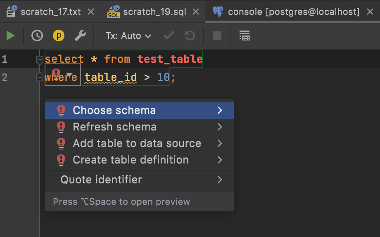380x237 pixels.
Task: Click the bulb icon beside Add table to data source
Action: tap(61, 143)
